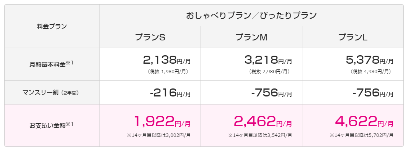Viewport: 408px width, 151px height.
Task: Click the 月額基本料金 row label
Action: pyautogui.click(x=52, y=64)
